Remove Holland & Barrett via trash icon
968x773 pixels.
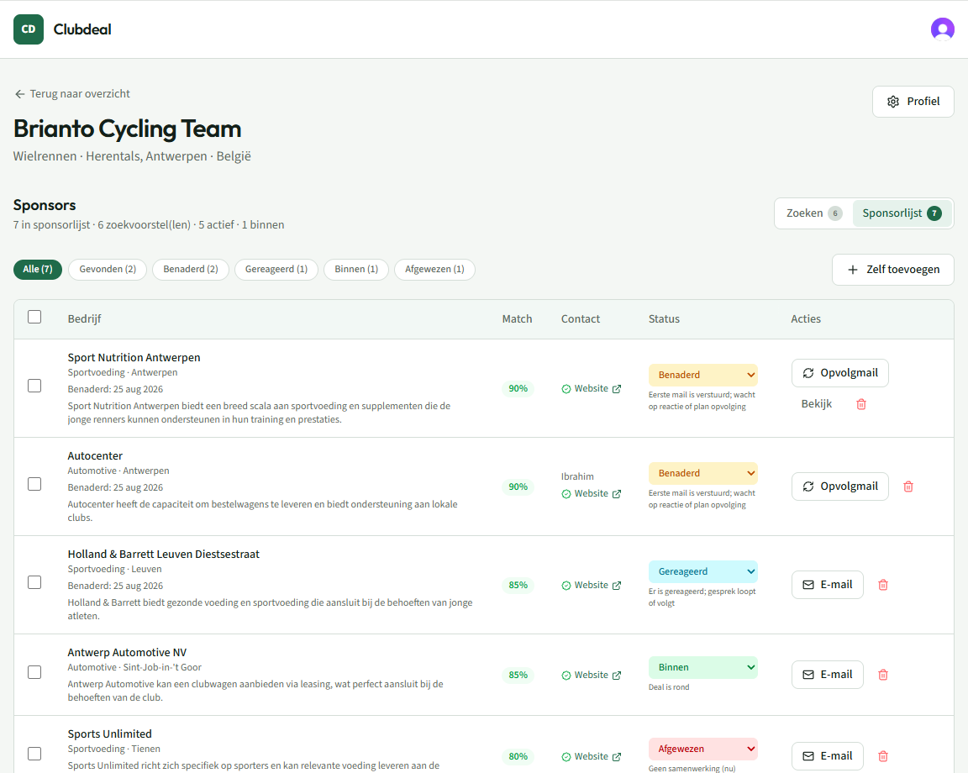[883, 585]
